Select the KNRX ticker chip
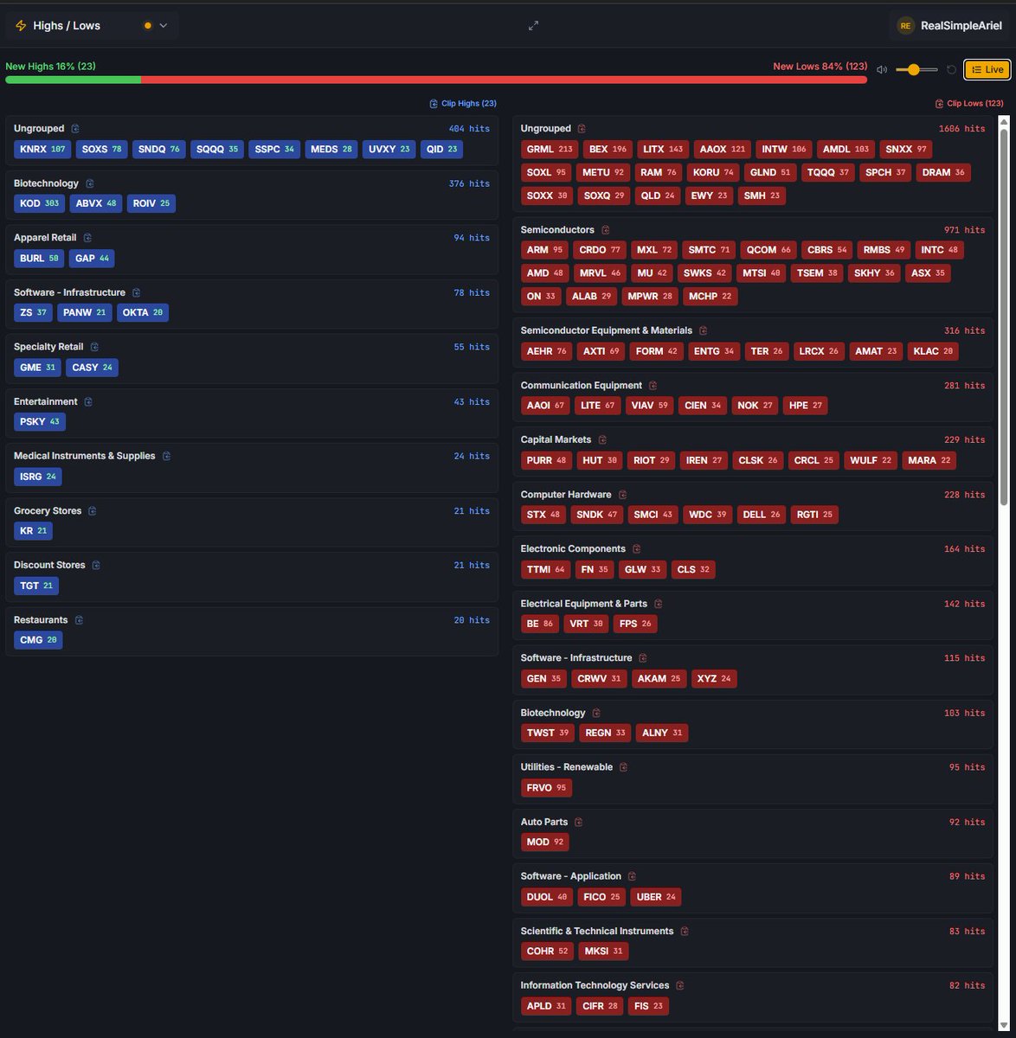The height and width of the screenshot is (1038, 1016). click(42, 149)
